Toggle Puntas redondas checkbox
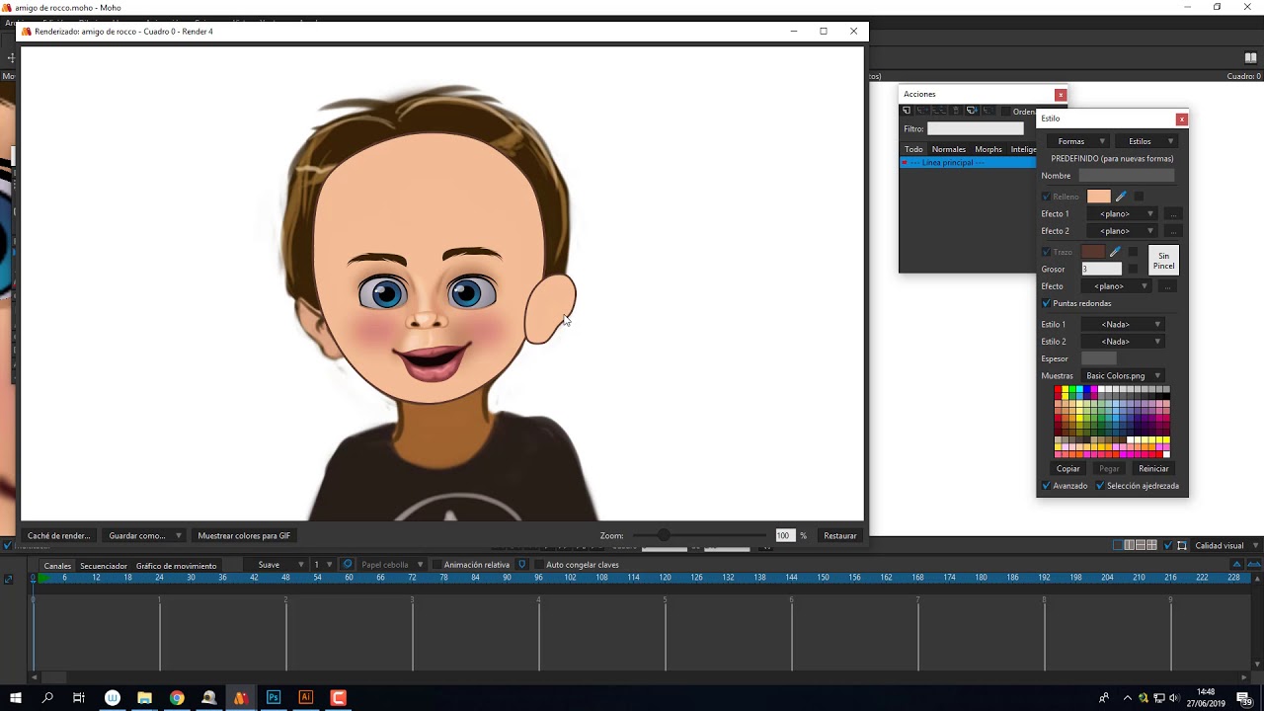The width and height of the screenshot is (1264, 711). coord(1047,303)
